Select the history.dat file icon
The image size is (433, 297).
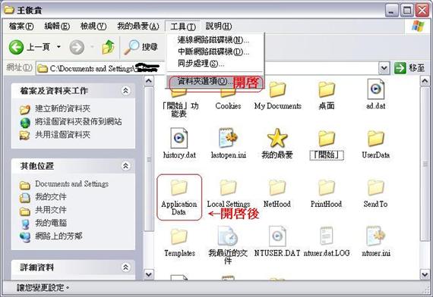[179, 138]
